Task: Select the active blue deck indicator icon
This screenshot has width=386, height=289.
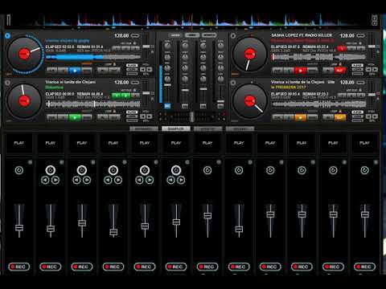Action: pyautogui.click(x=7, y=35)
